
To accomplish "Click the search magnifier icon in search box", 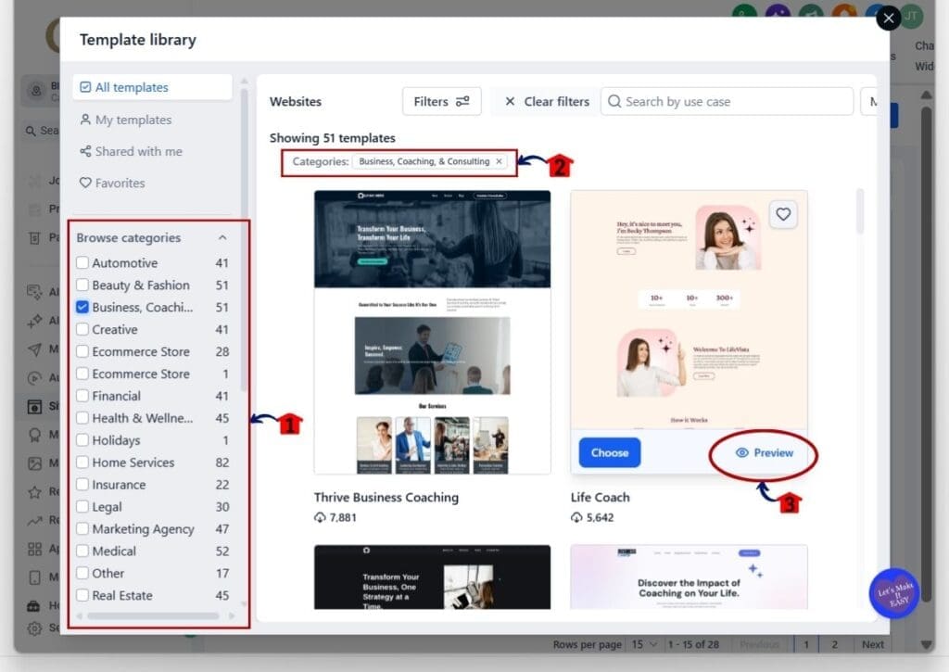I will coord(614,101).
